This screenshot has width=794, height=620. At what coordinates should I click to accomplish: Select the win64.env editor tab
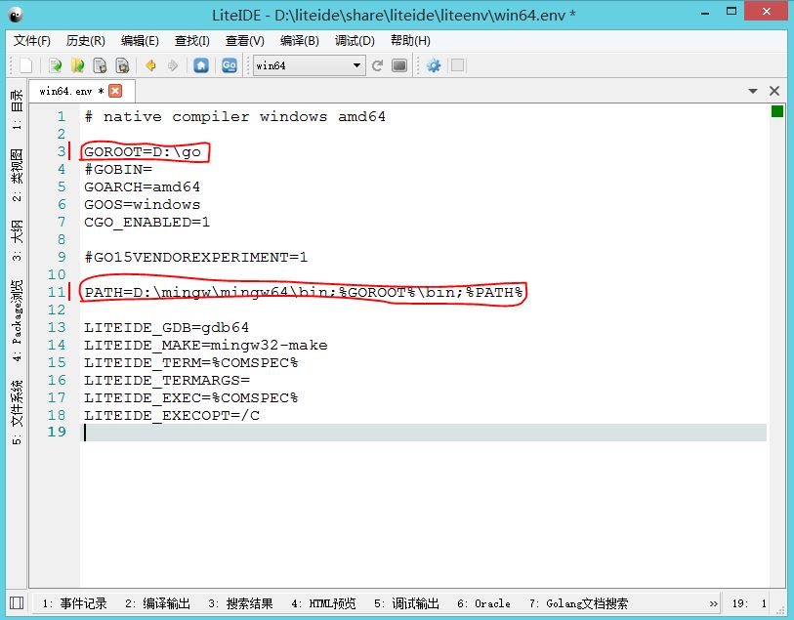71,91
